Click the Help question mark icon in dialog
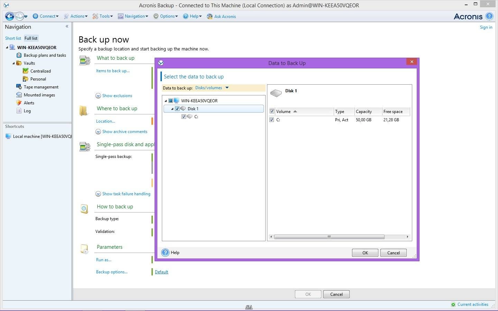Image resolution: width=498 pixels, height=311 pixels. (x=165, y=253)
